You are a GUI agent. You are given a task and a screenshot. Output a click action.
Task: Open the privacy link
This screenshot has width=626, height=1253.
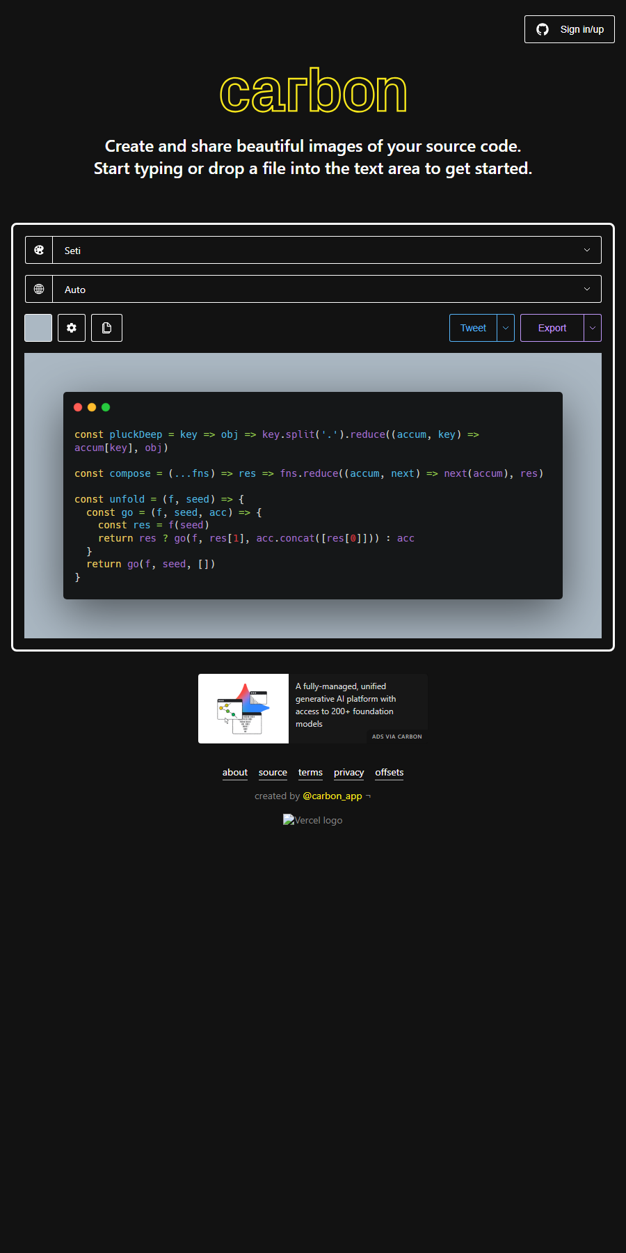tap(349, 773)
